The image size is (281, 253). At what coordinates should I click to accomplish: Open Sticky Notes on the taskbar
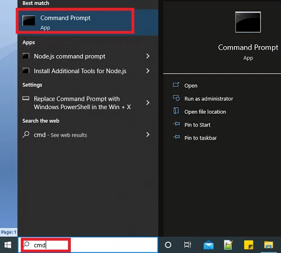click(248, 245)
